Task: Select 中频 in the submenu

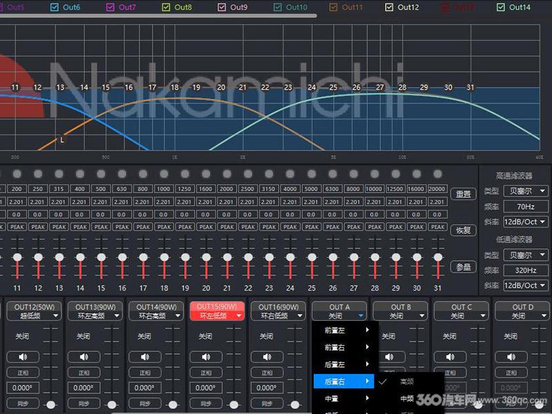Action: [407, 398]
